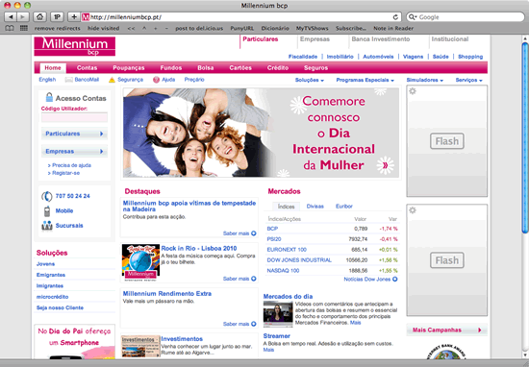Add bookmark with the plus button
529x367 pixels.
(74, 16)
